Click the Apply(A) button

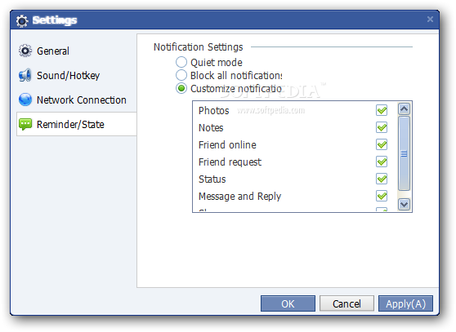click(405, 303)
